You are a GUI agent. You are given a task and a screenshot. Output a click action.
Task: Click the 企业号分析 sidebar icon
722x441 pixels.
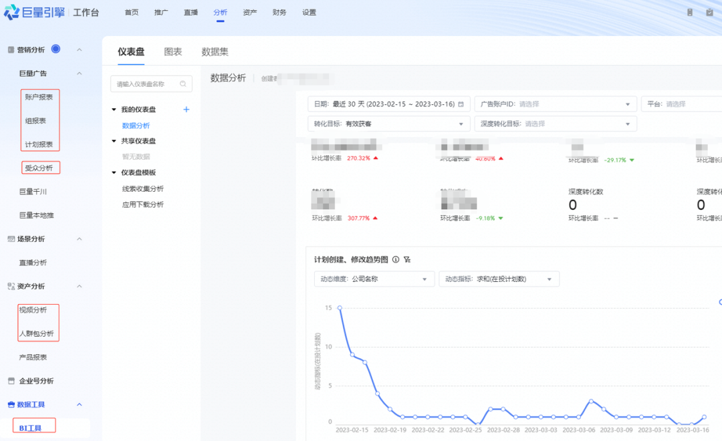(11, 381)
